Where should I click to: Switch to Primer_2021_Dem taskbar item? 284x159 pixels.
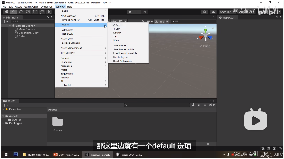[129, 155]
